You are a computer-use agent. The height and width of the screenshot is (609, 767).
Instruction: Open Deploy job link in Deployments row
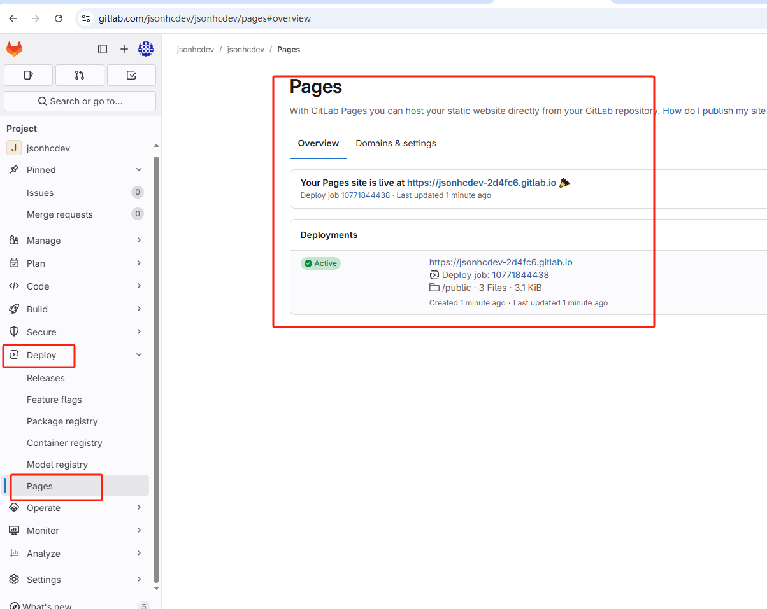(x=520, y=275)
